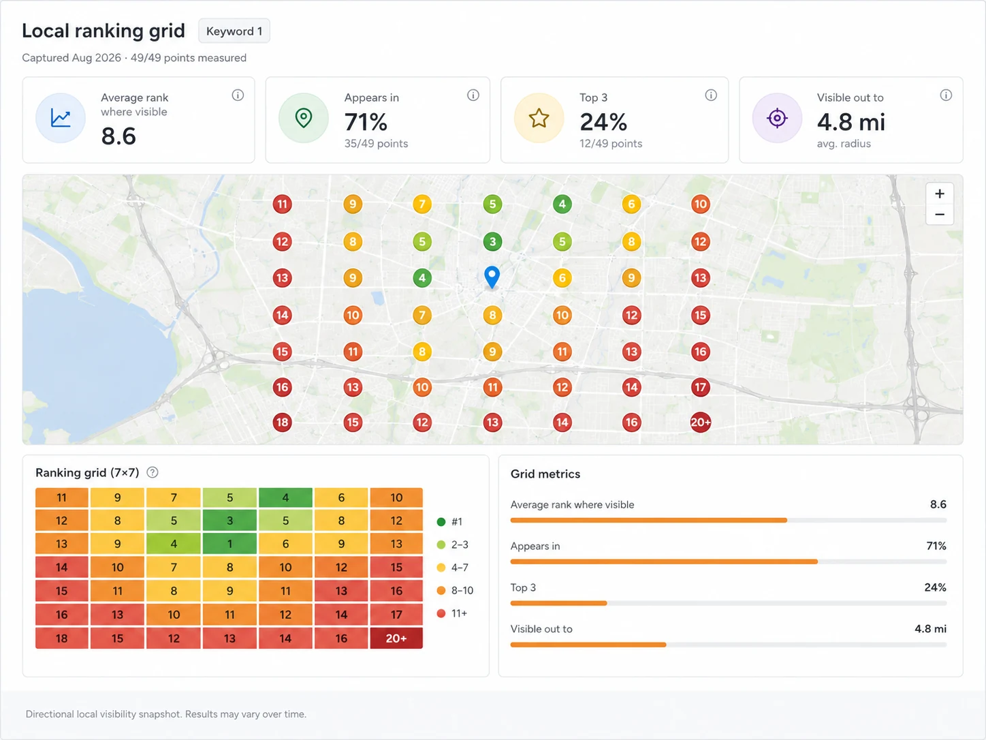Click the star icon in Top 3 card

click(x=539, y=118)
